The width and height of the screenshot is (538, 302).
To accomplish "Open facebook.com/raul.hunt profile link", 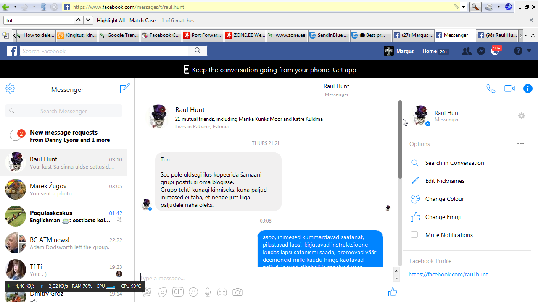I will [448, 274].
